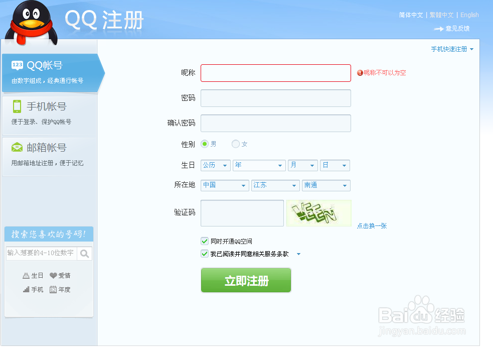Click the arrow icon next to 意见反馈
This screenshot has height=348, width=493.
click(x=439, y=29)
